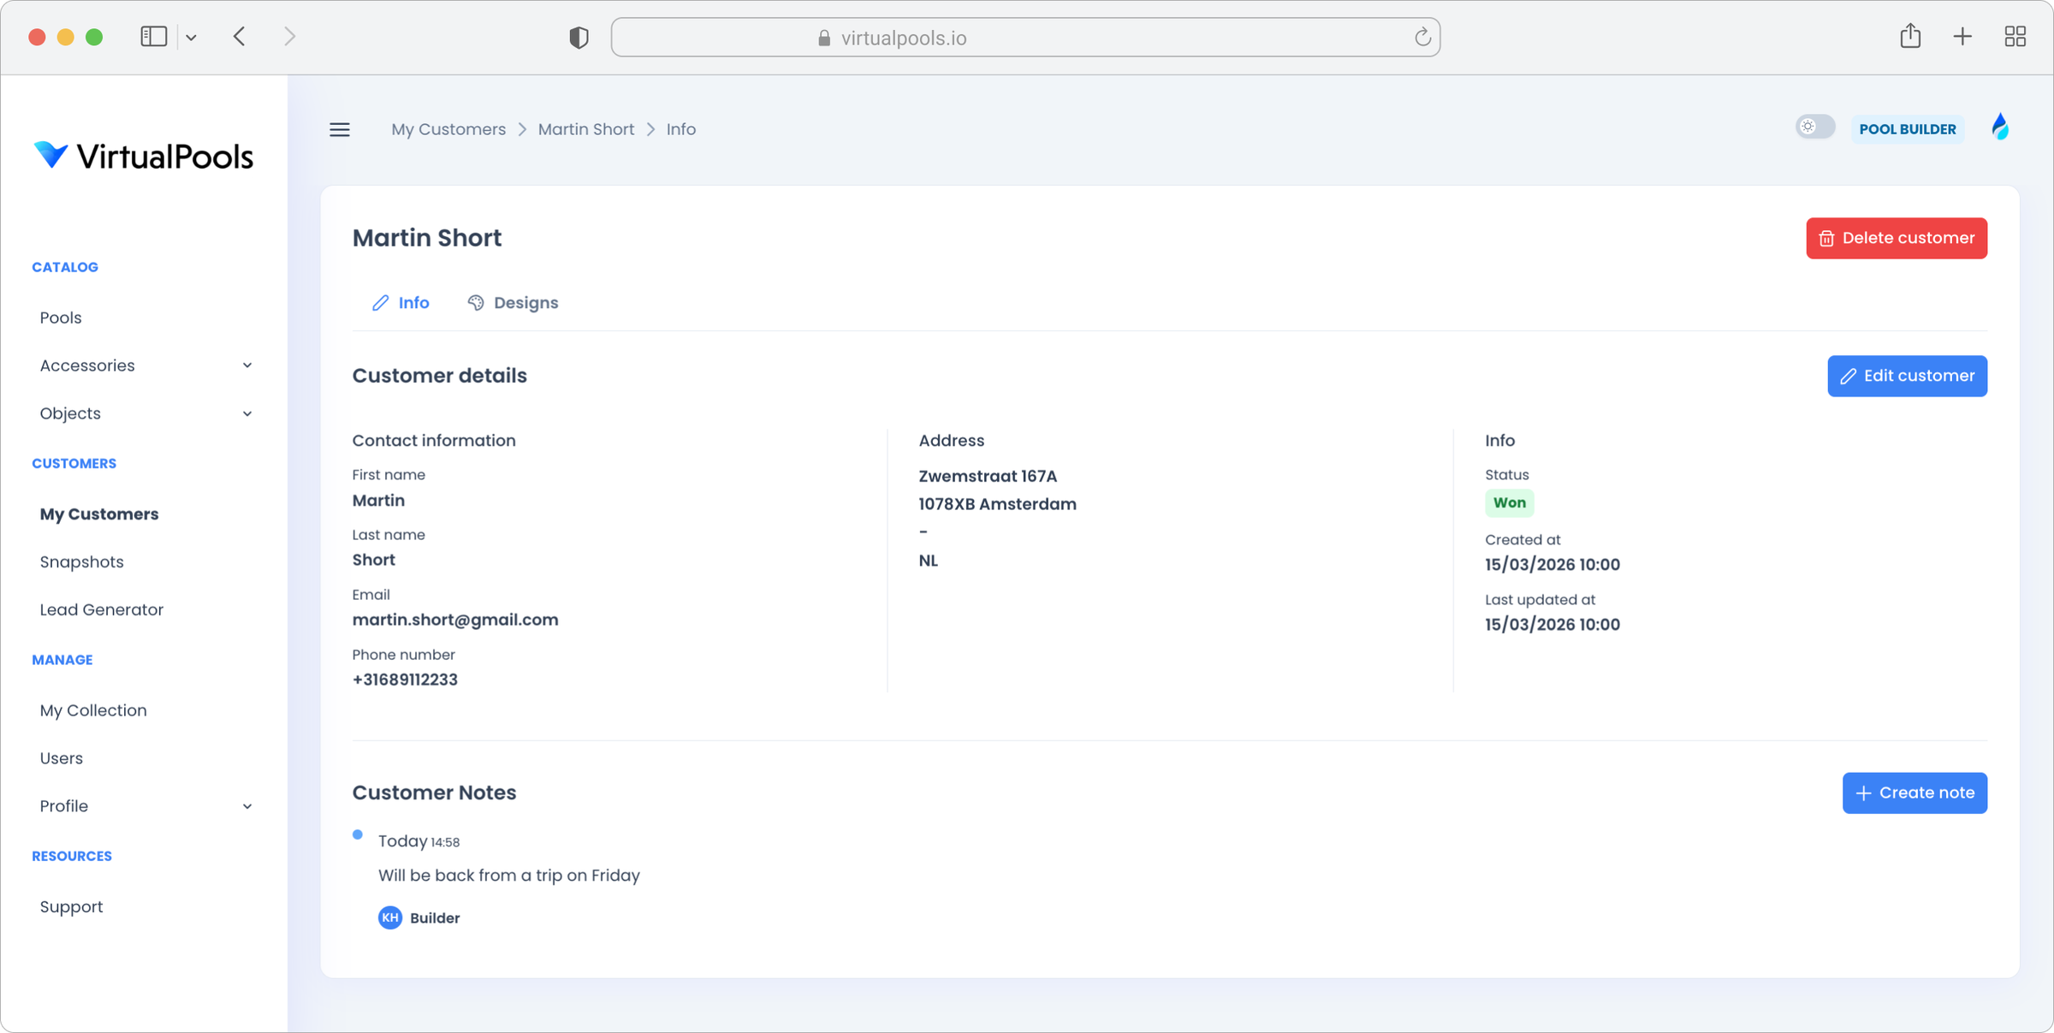
Task: Click the email martin.short@gmail.com
Action: click(455, 620)
